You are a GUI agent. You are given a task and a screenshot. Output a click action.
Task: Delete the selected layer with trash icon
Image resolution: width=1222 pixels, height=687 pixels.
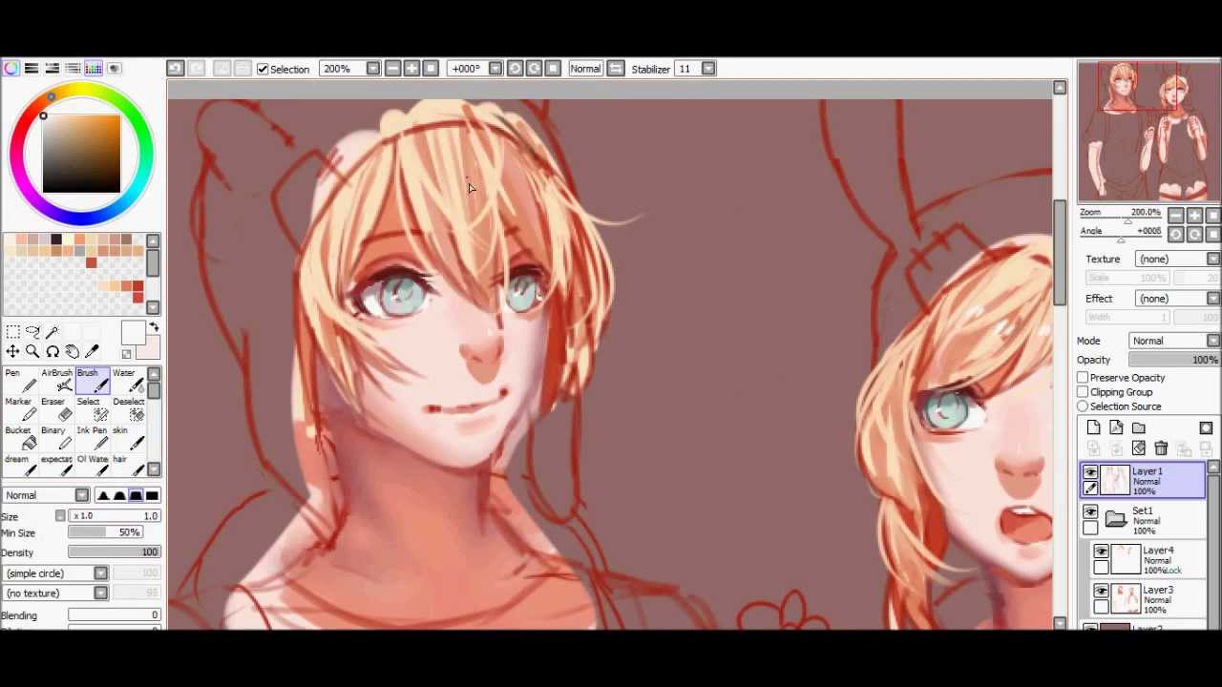1161,448
